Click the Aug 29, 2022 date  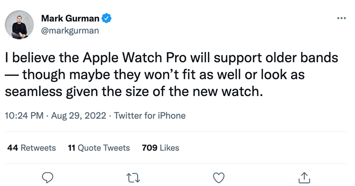(79, 116)
